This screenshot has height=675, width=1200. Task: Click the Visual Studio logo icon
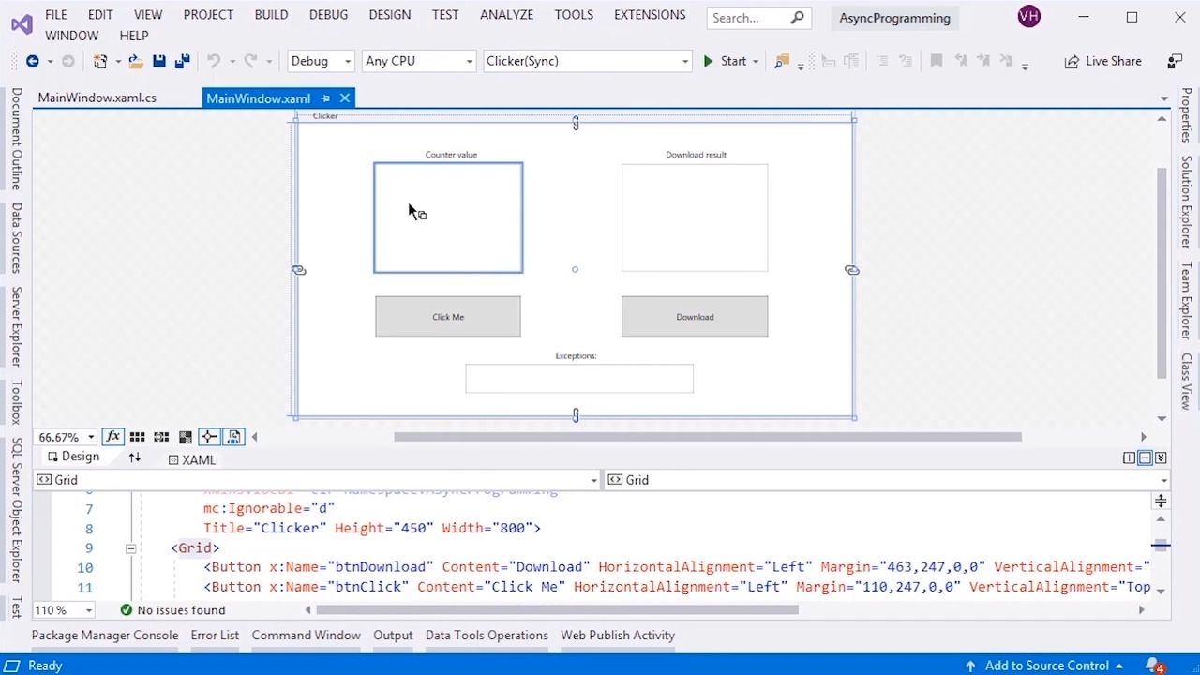point(22,24)
